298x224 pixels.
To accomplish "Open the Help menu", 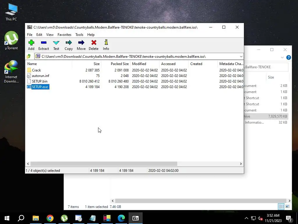I will pyautogui.click(x=91, y=35).
